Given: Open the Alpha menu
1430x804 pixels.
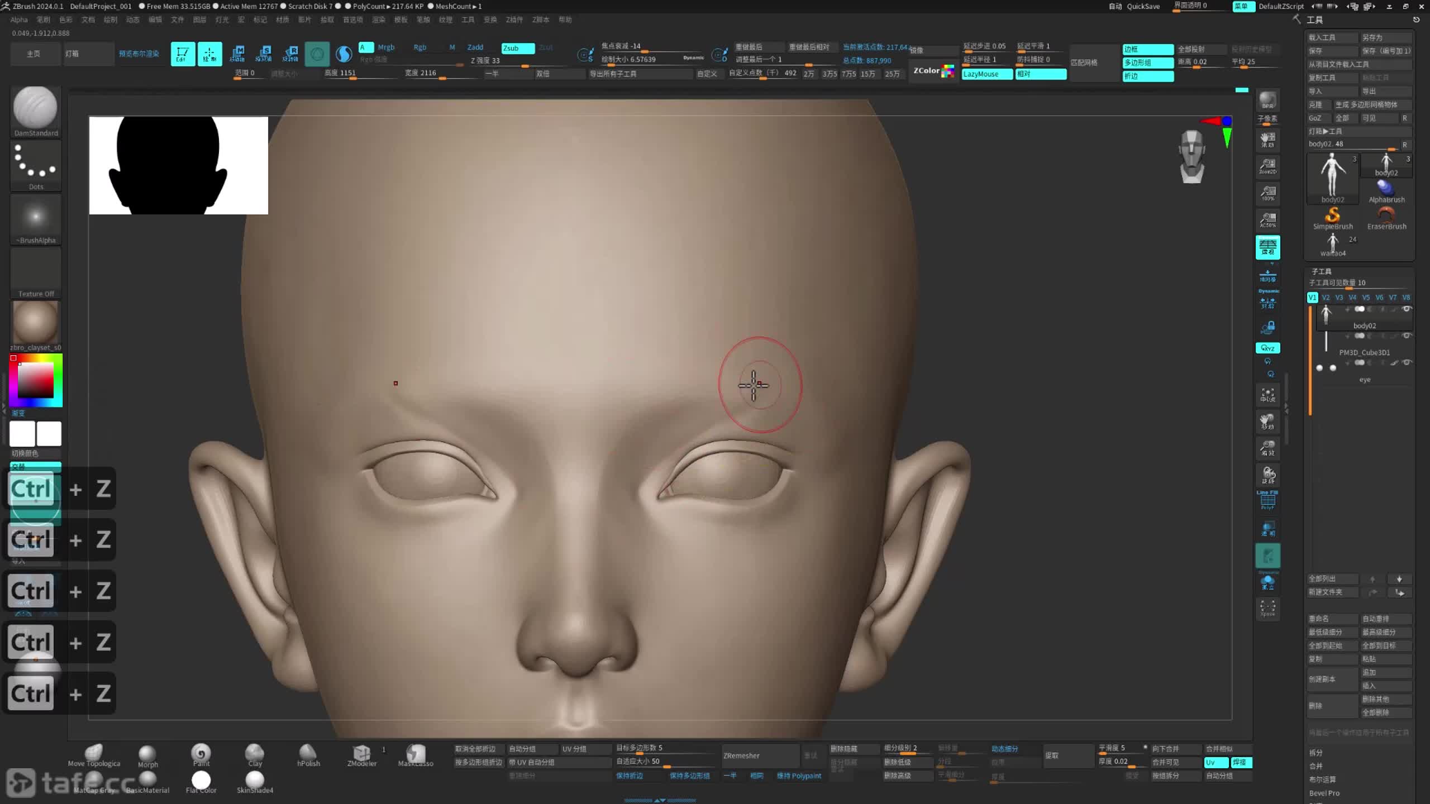Looking at the screenshot, I should [x=19, y=20].
